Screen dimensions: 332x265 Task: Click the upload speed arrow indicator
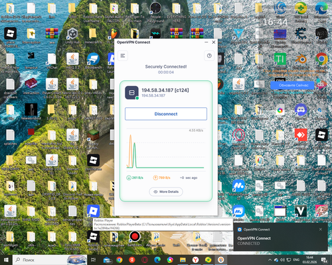pyautogui.click(x=155, y=178)
